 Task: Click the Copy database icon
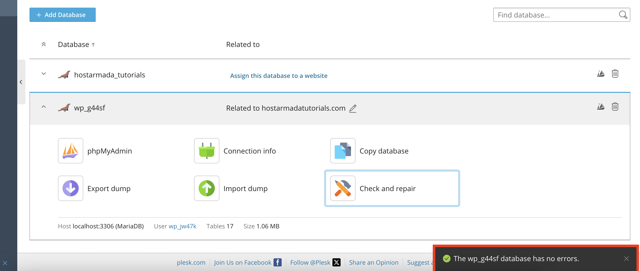(x=343, y=151)
